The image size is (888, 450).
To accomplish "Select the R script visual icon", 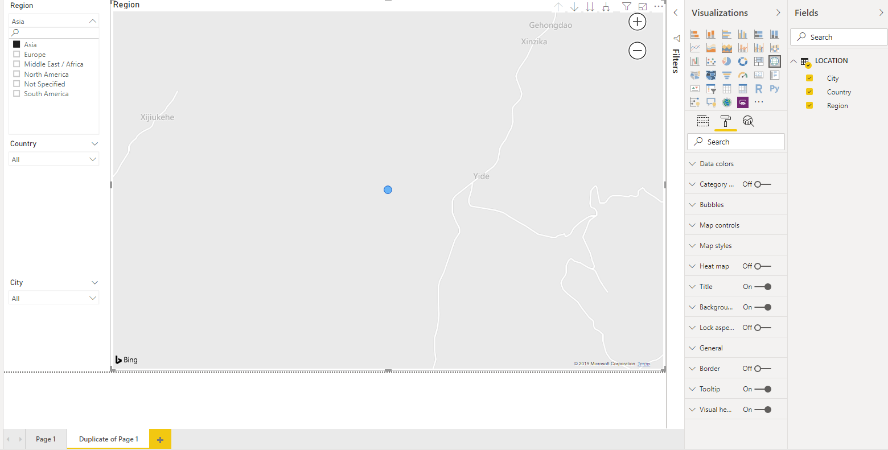I will [x=759, y=89].
